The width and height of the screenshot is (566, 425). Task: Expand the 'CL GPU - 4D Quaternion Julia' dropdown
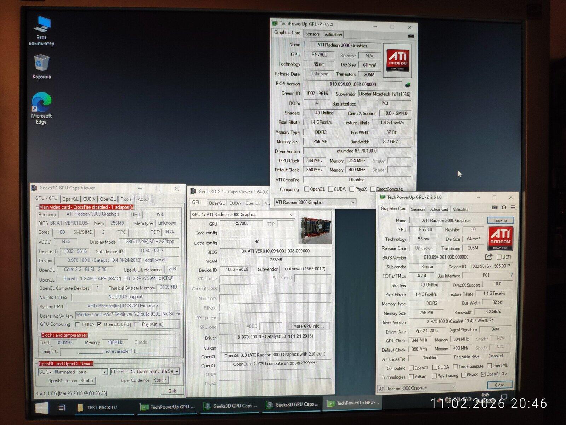coord(145,371)
